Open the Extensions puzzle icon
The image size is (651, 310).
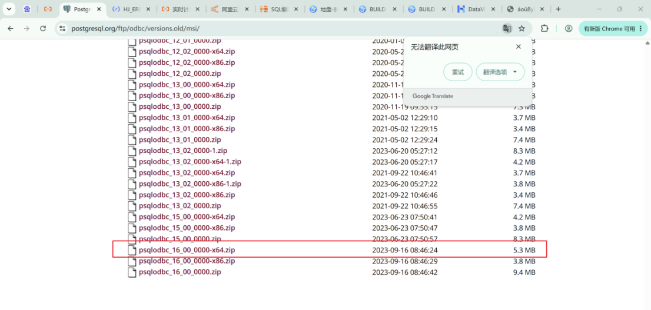(x=544, y=29)
